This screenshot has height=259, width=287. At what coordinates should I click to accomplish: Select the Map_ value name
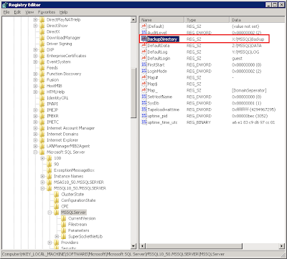coord(153,90)
